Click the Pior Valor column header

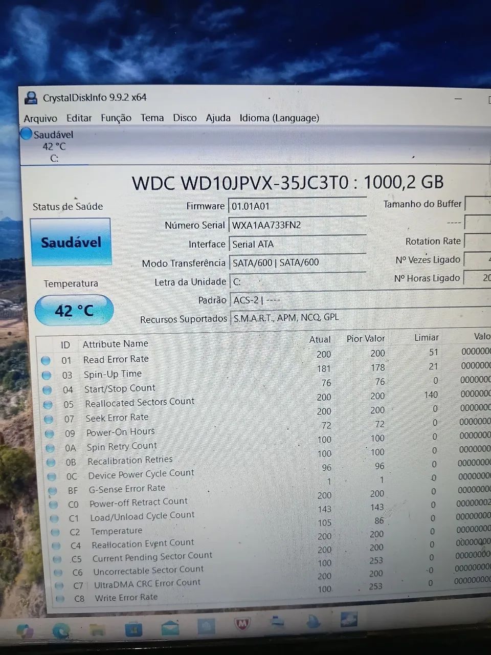tap(366, 339)
